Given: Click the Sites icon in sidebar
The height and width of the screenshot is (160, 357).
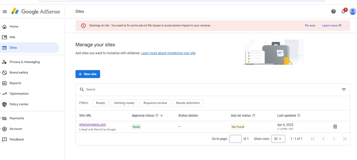Looking at the screenshot, I should [x=4, y=48].
